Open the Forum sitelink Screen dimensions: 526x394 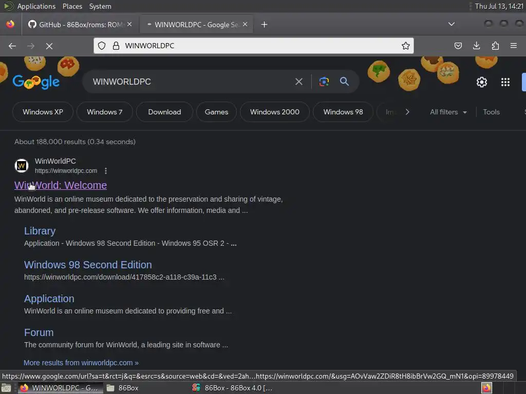coord(39,332)
